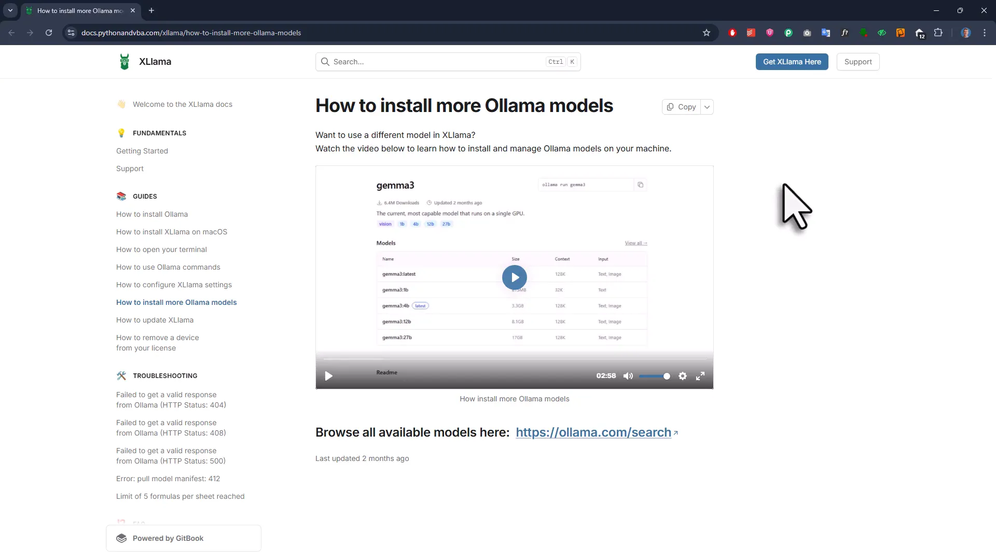Expand the tab search chevron
The width and height of the screenshot is (996, 560).
pos(10,10)
